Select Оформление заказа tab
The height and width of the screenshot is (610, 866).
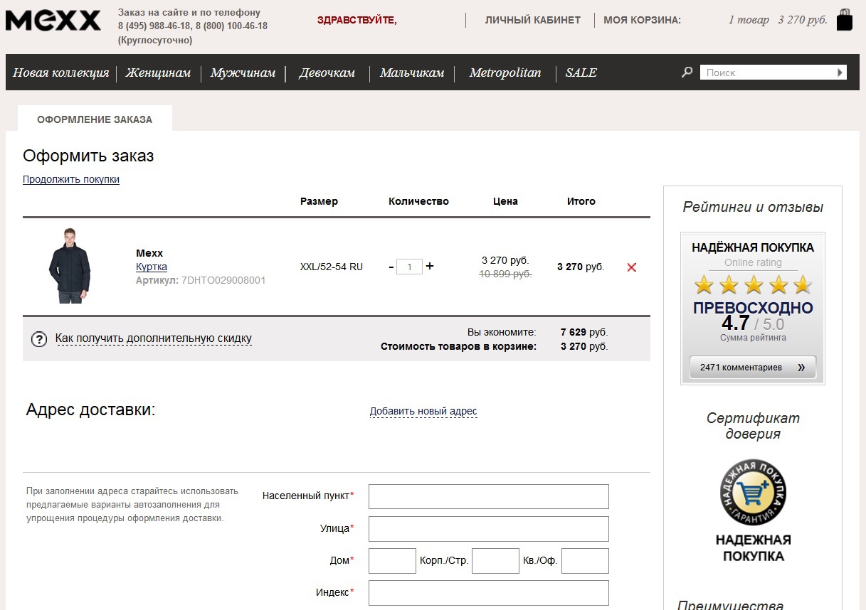pyautogui.click(x=95, y=119)
